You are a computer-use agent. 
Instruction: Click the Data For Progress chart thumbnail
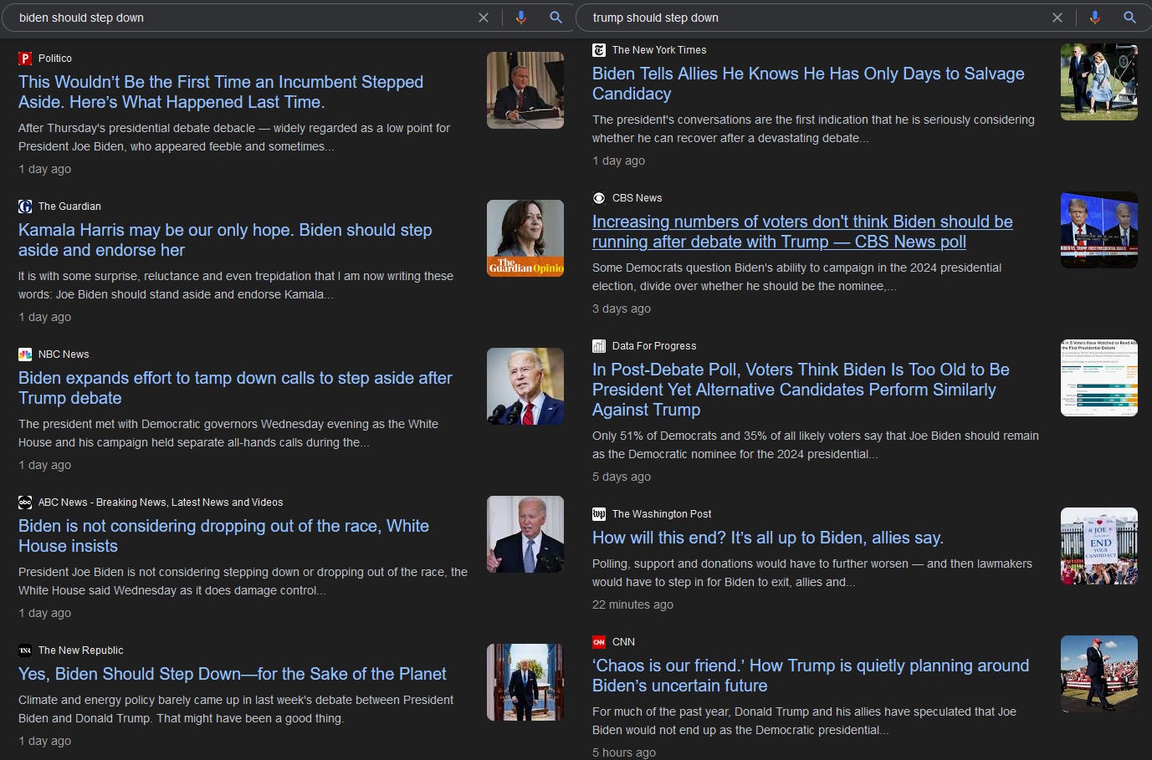1099,378
